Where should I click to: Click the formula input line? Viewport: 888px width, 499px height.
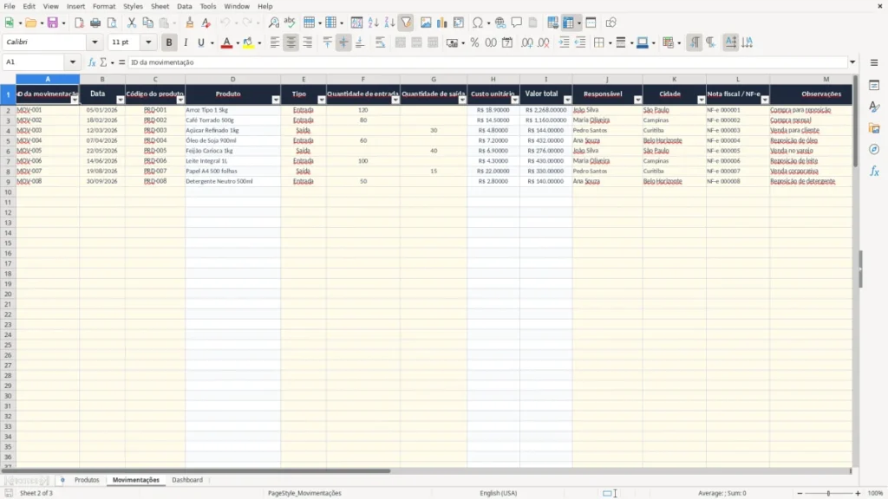click(487, 62)
